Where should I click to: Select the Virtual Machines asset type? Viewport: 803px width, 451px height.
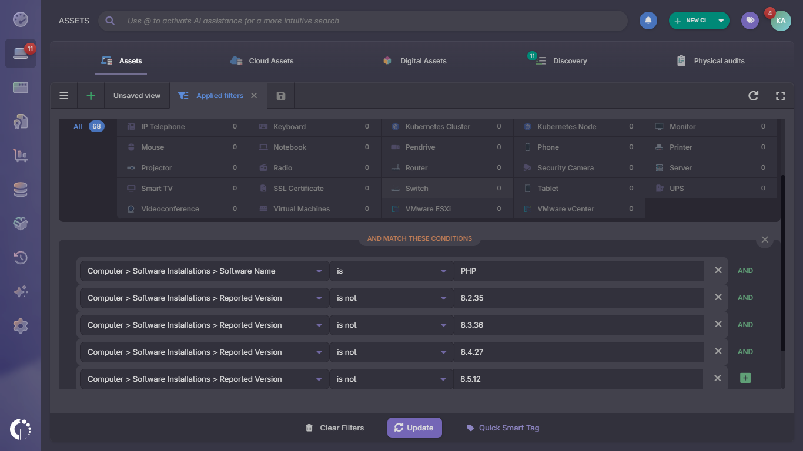pos(314,209)
